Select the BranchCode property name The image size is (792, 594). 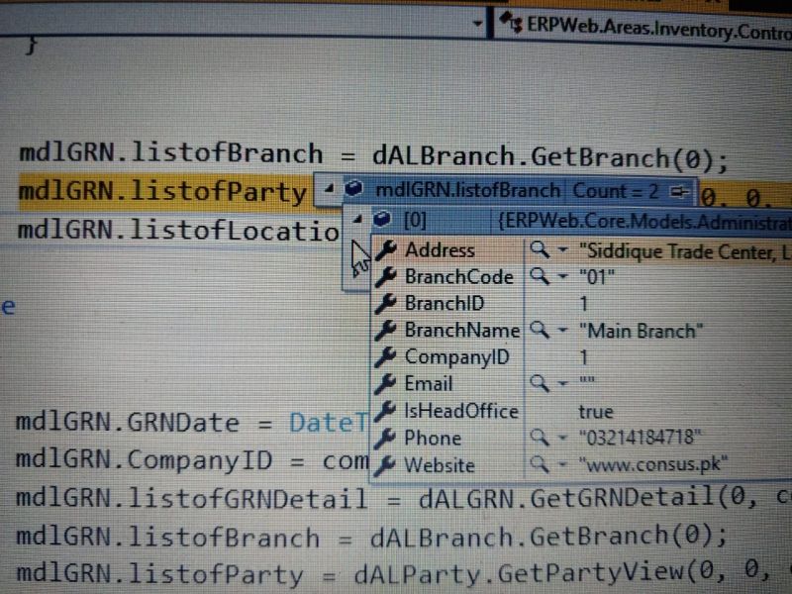click(459, 277)
